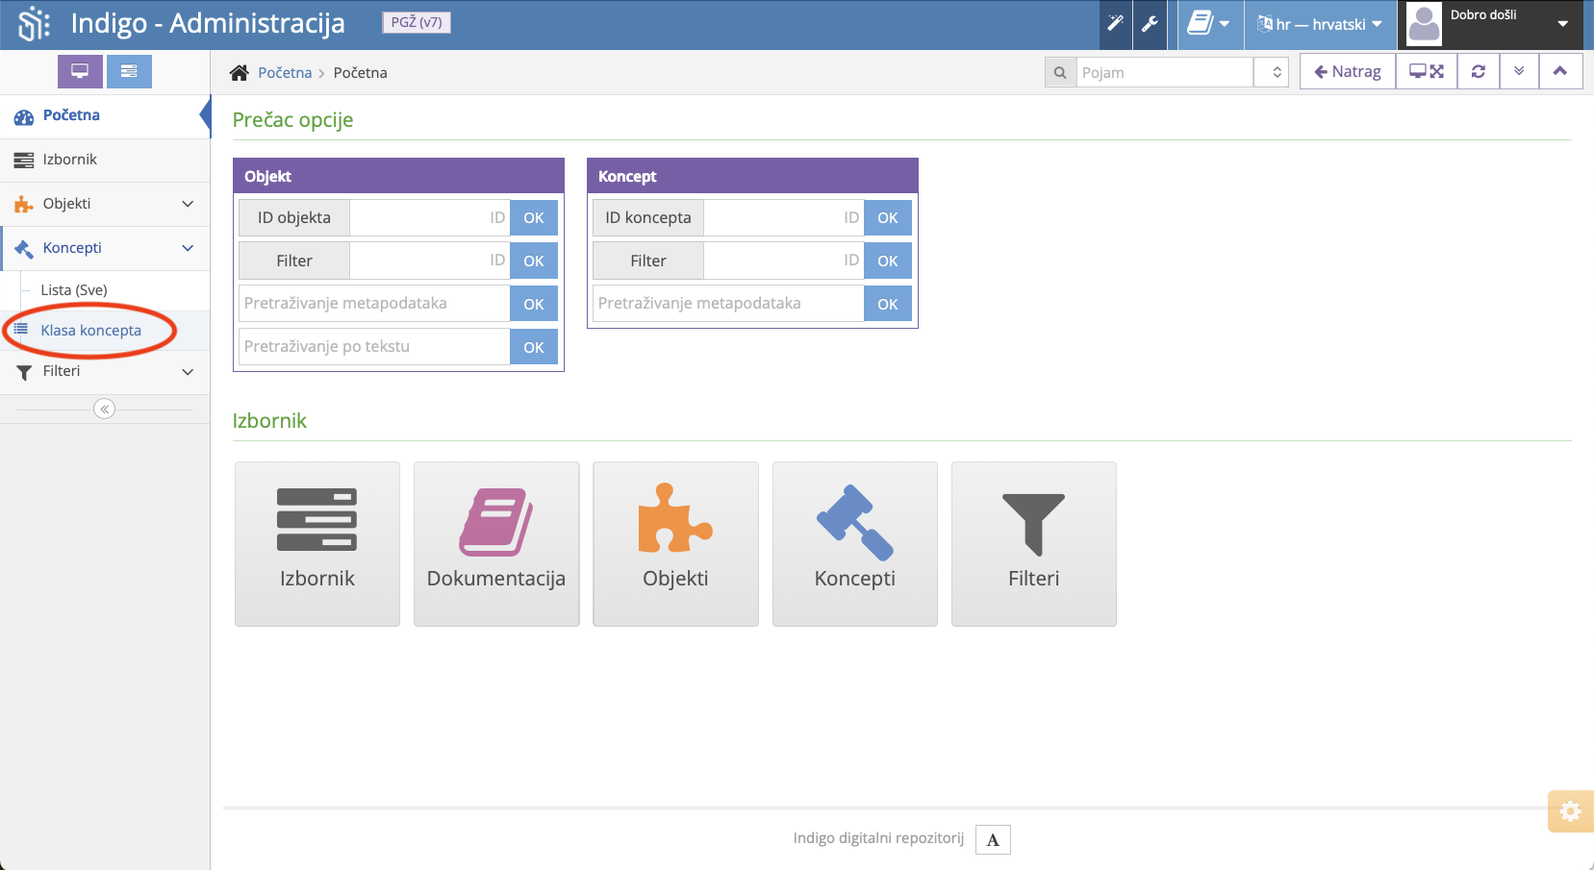Viewport: 1594px width, 870px height.
Task: Click the gear icon at the bottom right
Action: pyautogui.click(x=1571, y=810)
